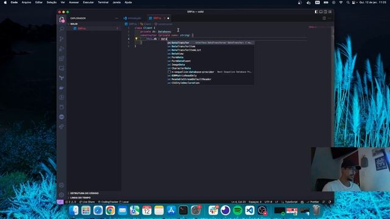Open Spotify from the dock
390x219 pixels.
pos(238,210)
